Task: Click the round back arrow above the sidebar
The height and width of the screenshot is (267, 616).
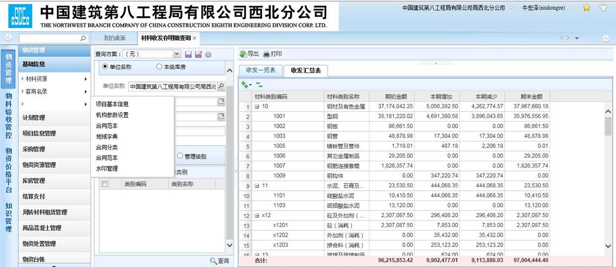Action: 9,38
